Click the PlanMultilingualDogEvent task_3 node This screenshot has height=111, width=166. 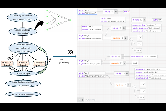90,37
